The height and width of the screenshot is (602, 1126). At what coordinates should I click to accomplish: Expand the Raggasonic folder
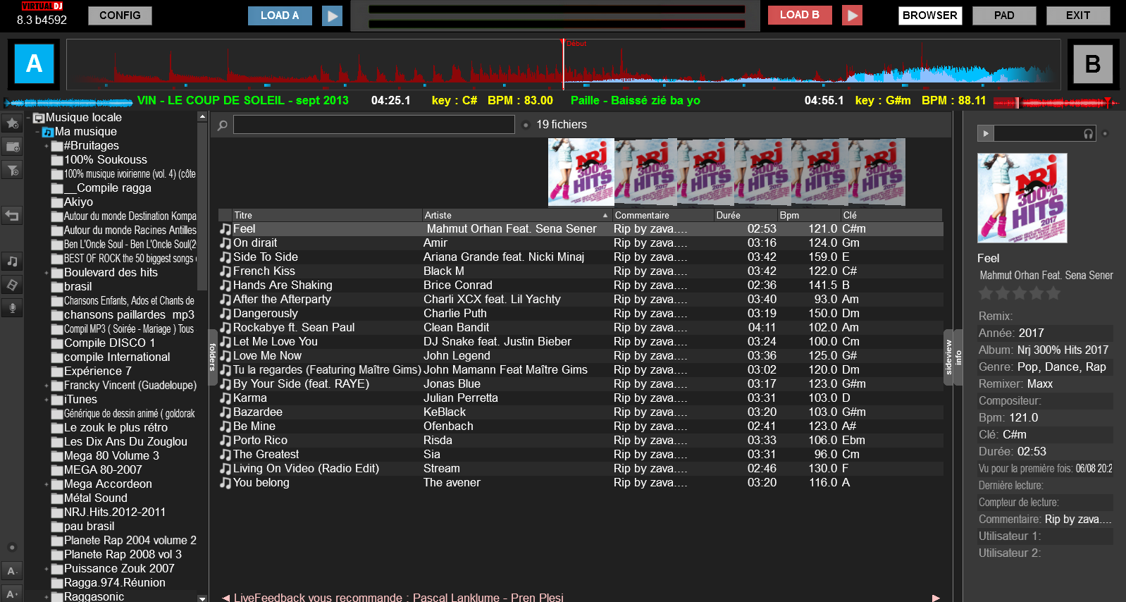[x=47, y=597]
